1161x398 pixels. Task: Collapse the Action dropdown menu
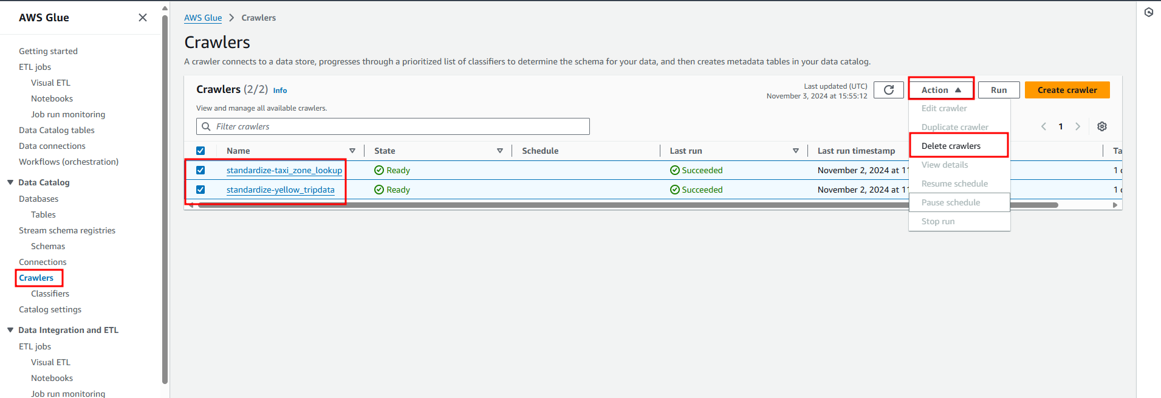940,90
